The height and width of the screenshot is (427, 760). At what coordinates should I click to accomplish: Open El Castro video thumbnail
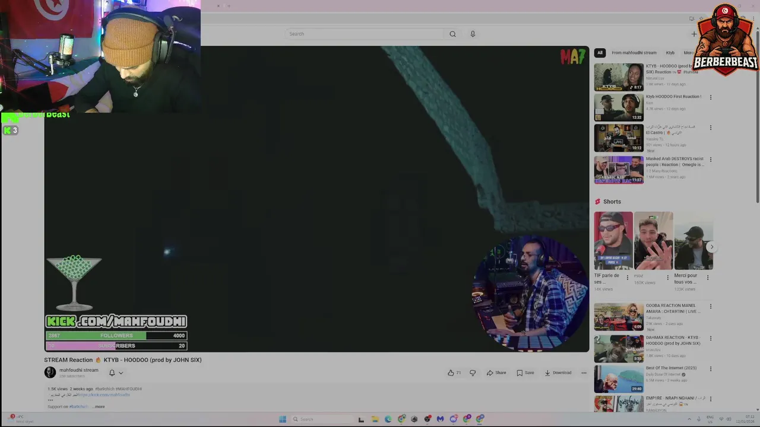(619, 138)
